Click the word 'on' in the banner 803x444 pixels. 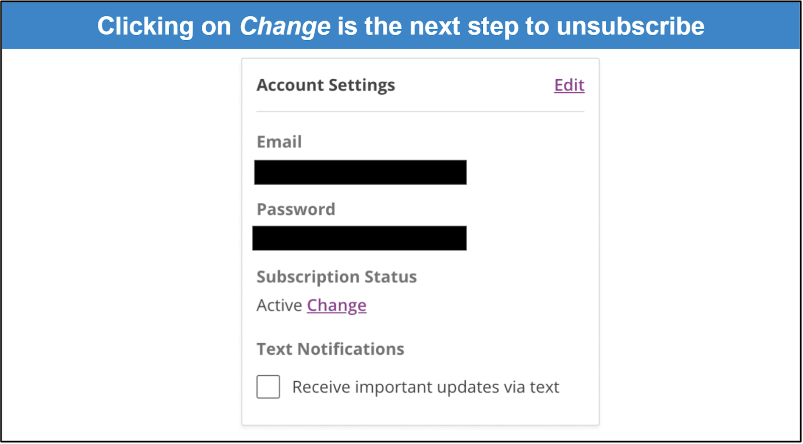pos(216,27)
